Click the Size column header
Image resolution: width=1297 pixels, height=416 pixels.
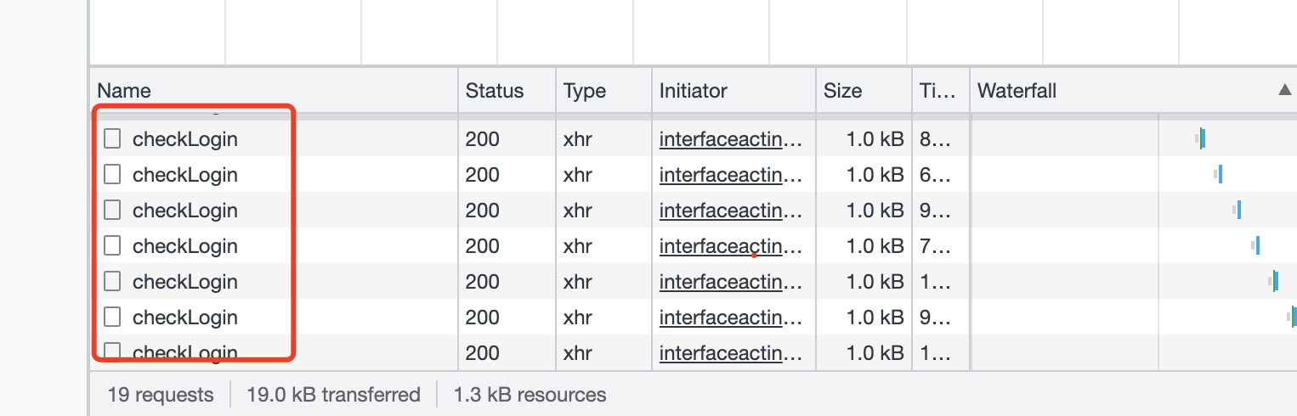842,91
